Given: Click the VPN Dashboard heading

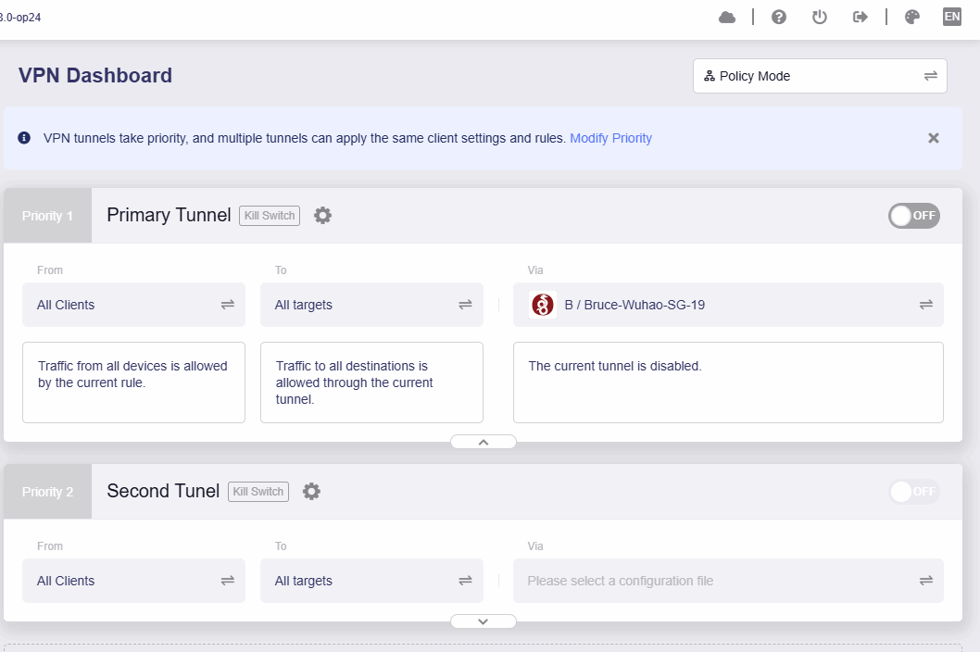Looking at the screenshot, I should point(95,76).
